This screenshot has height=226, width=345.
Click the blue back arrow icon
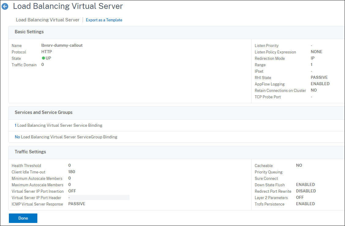coord(5,6)
